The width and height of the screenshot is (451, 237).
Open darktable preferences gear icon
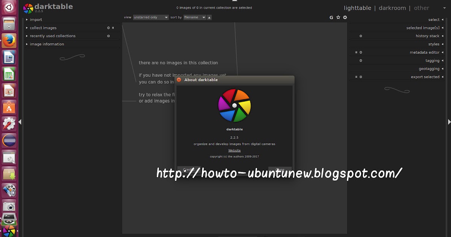click(x=345, y=17)
